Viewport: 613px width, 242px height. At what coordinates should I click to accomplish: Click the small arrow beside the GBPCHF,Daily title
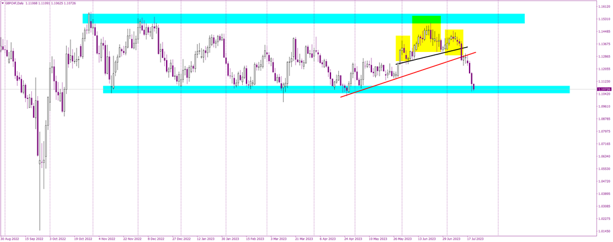point(2,3)
